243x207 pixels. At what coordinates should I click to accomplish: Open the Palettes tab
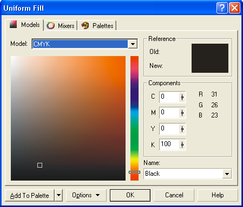97,25
